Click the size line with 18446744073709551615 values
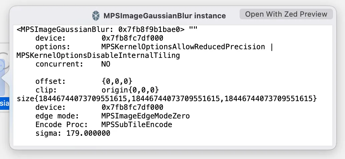 166,98
